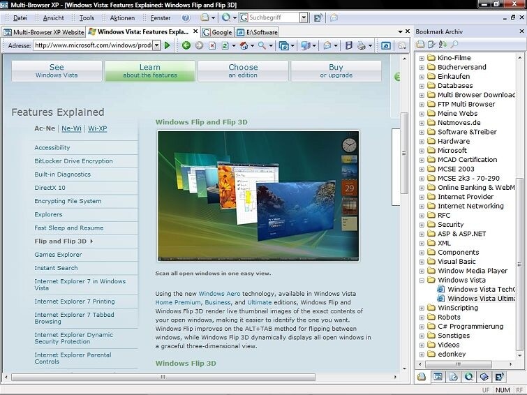Viewport: 527px width, 395px height.
Task: Open the Fenster menu
Action: (161, 18)
